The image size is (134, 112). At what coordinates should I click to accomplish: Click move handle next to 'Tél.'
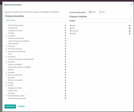[71, 28]
